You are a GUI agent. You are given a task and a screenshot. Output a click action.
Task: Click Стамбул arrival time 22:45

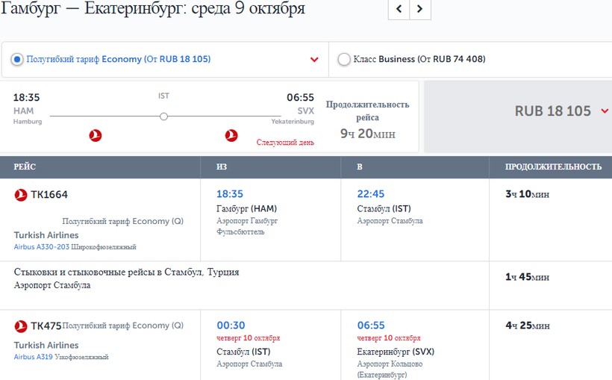point(371,194)
